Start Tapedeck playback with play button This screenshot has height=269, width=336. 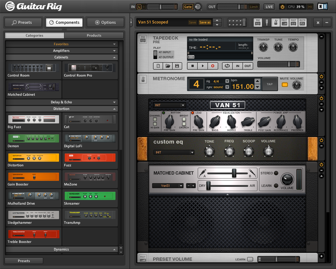pyautogui.click(x=203, y=66)
